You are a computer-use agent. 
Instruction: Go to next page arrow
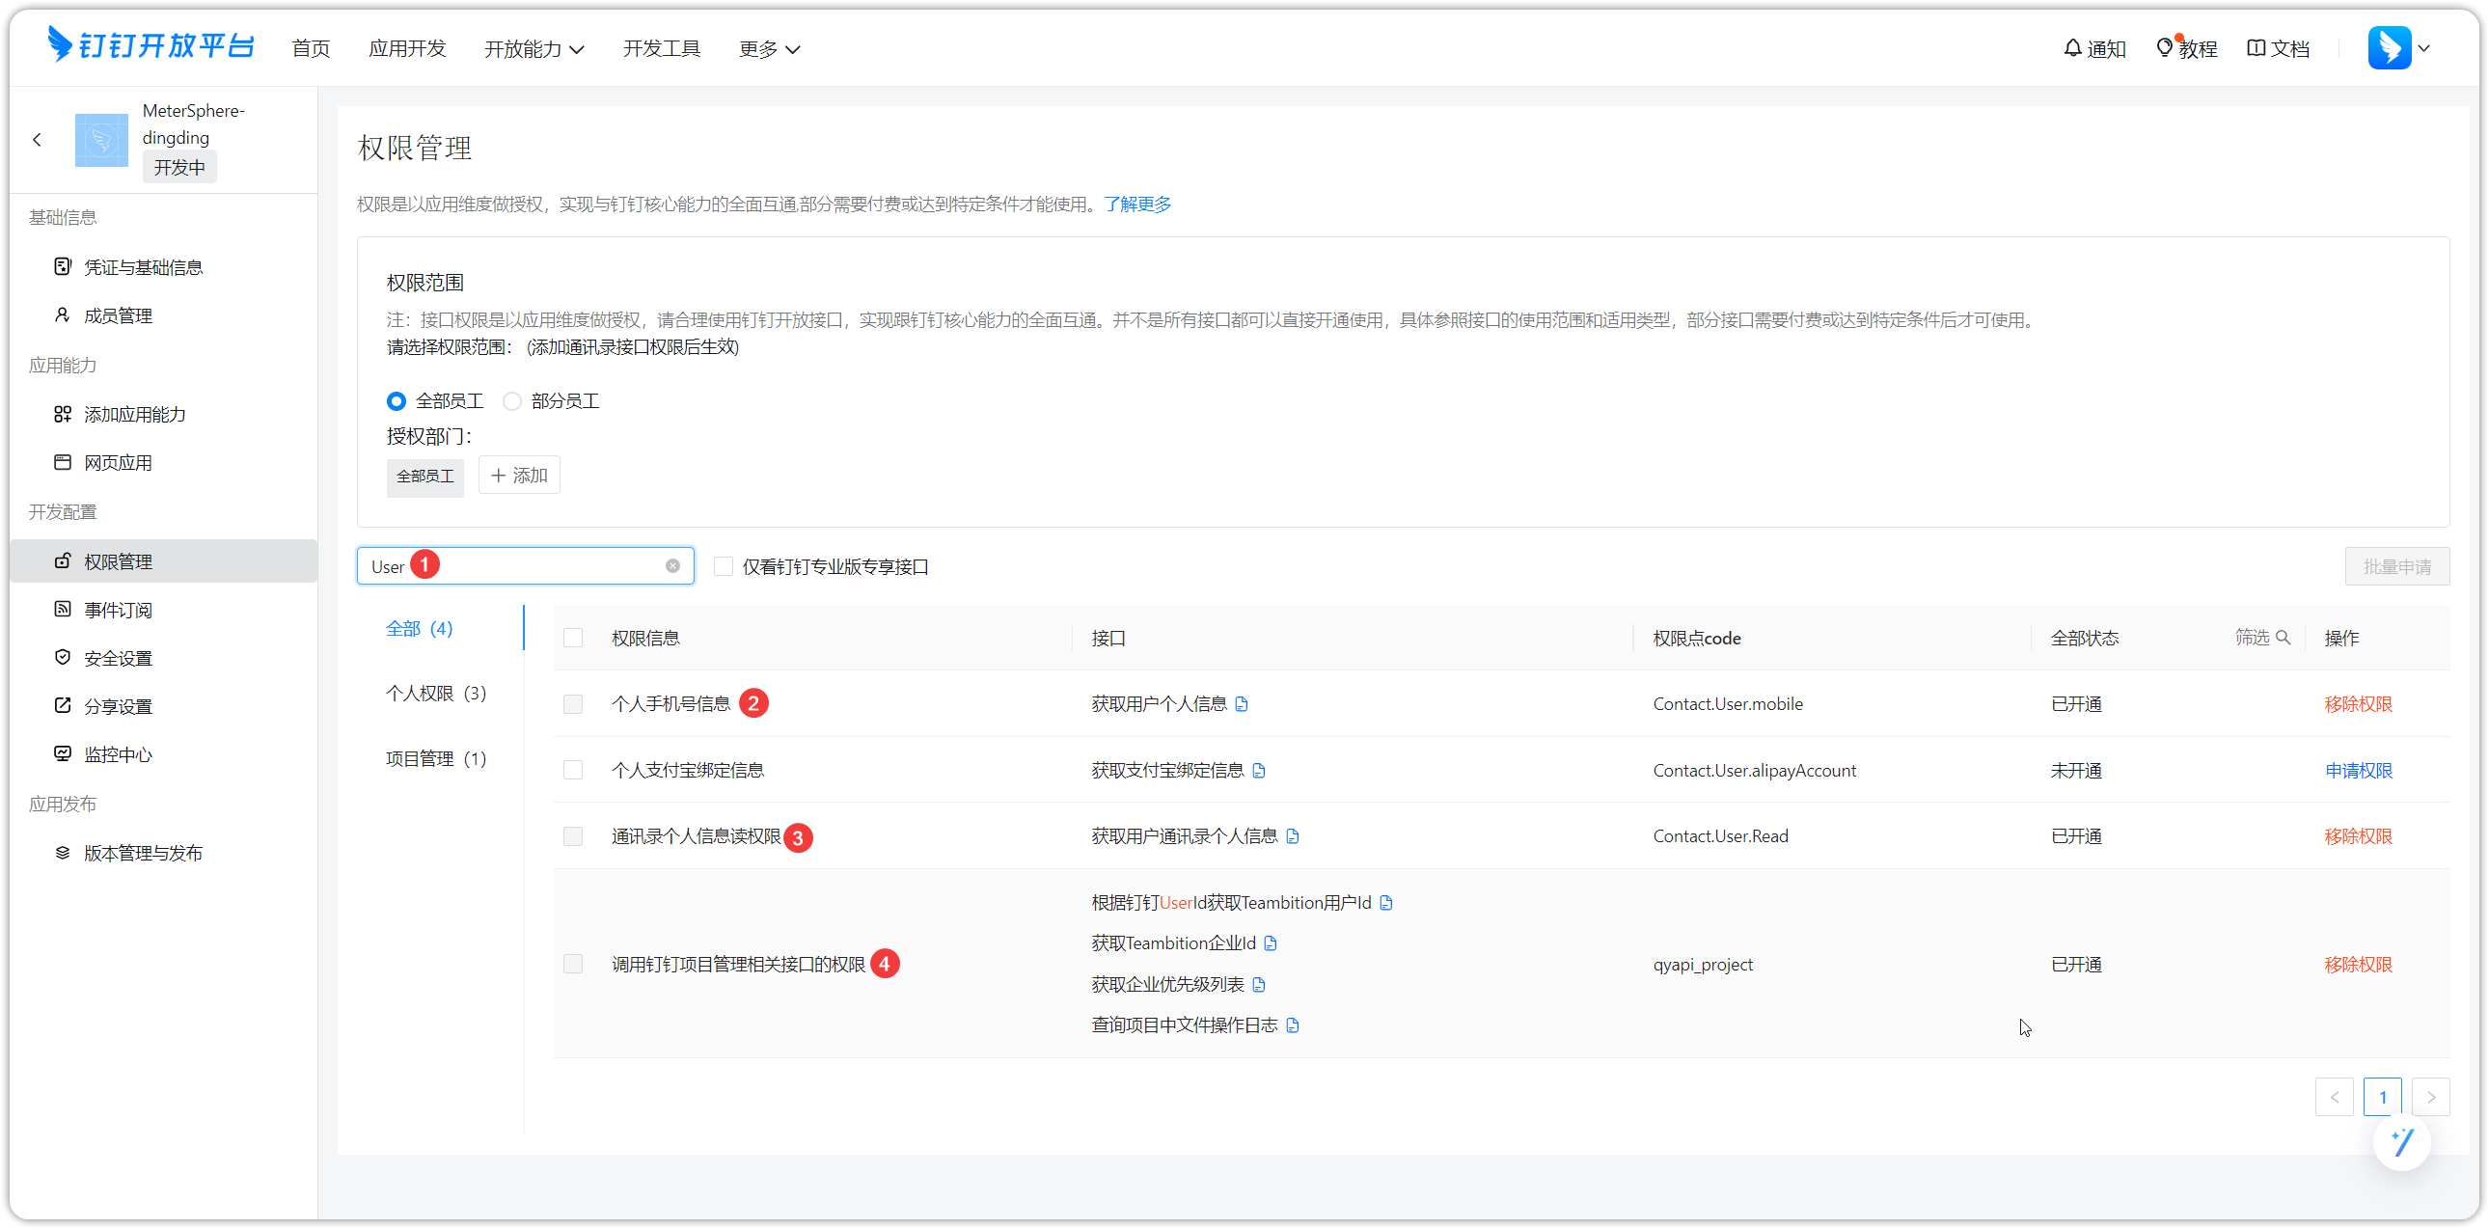click(2431, 1097)
